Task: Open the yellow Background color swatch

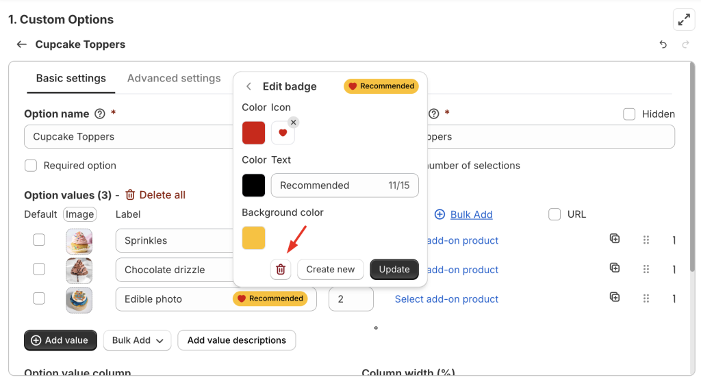Action: pyautogui.click(x=254, y=238)
